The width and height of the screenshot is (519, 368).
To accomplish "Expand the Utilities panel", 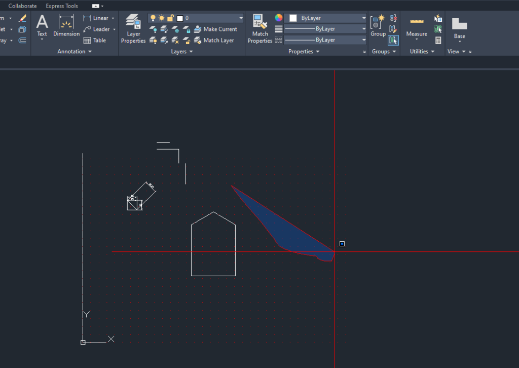I will click(422, 51).
